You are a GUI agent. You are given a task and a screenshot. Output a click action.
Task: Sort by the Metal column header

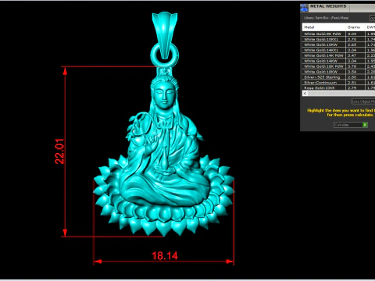324,27
